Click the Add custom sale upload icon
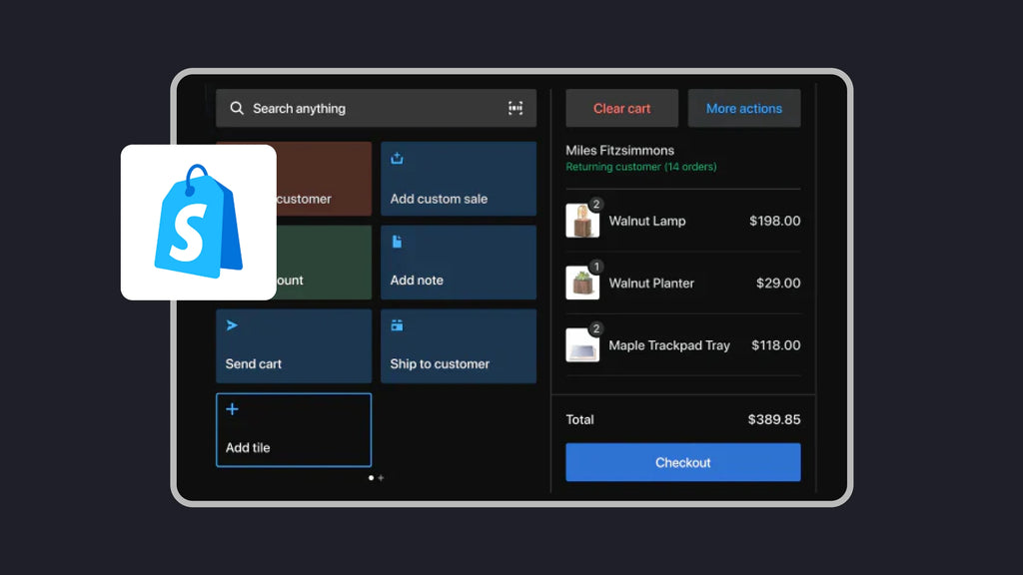The width and height of the screenshot is (1023, 575). (397, 158)
